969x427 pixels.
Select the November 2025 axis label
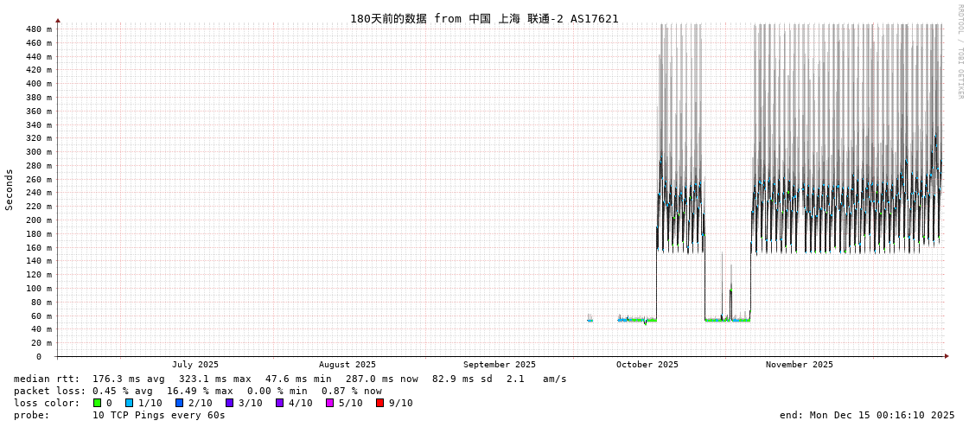800,365
